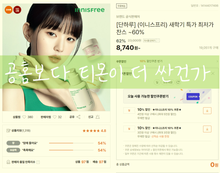Select the 딜 filter pill
This screenshot has width=220, height=173.
[157, 82]
